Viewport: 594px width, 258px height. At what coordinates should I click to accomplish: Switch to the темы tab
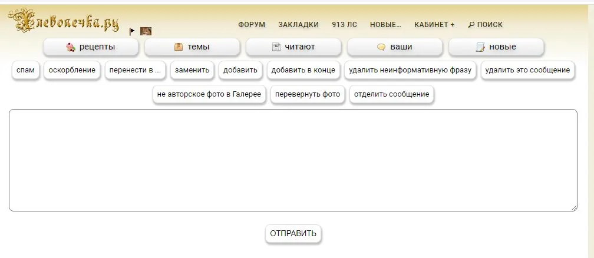click(192, 47)
